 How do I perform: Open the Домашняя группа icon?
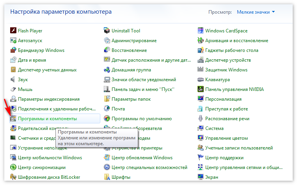click(x=107, y=69)
